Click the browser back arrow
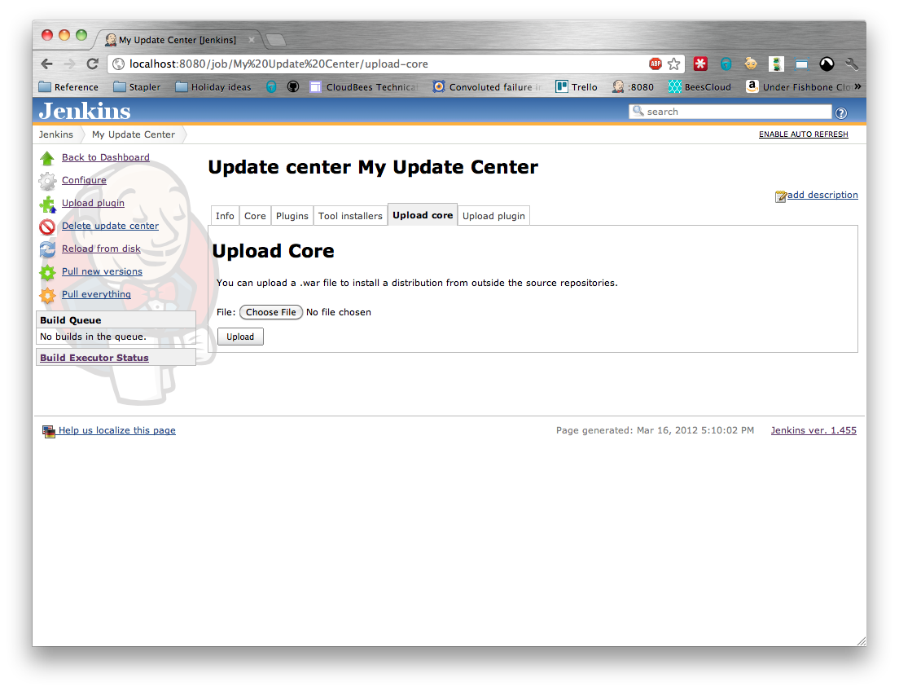The image size is (899, 691). 47,64
